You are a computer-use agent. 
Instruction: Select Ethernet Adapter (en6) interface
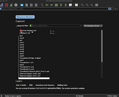point(30,74)
